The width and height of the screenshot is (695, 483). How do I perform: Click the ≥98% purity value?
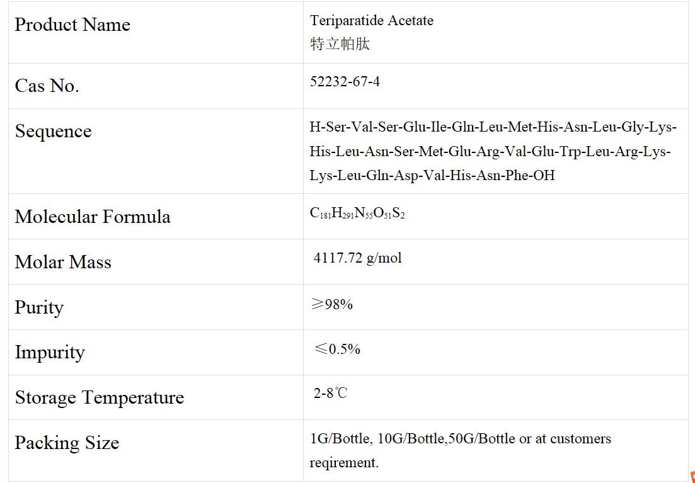pos(331,305)
